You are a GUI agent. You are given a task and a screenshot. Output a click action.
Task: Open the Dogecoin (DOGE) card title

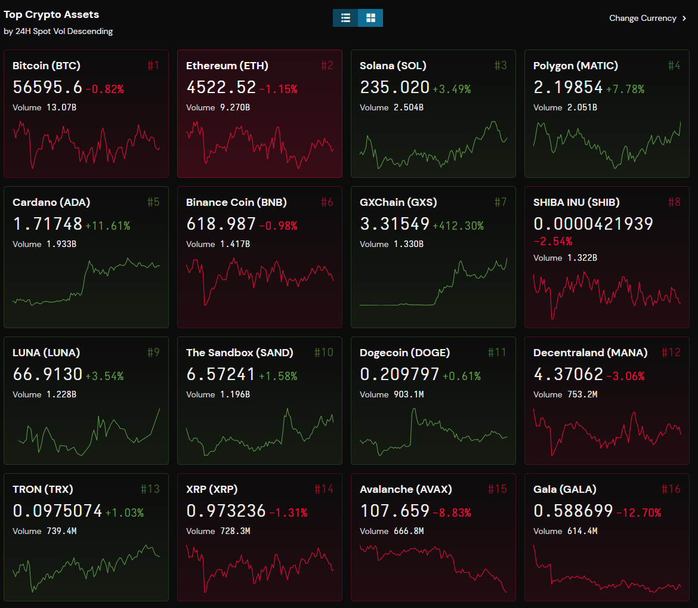point(404,353)
